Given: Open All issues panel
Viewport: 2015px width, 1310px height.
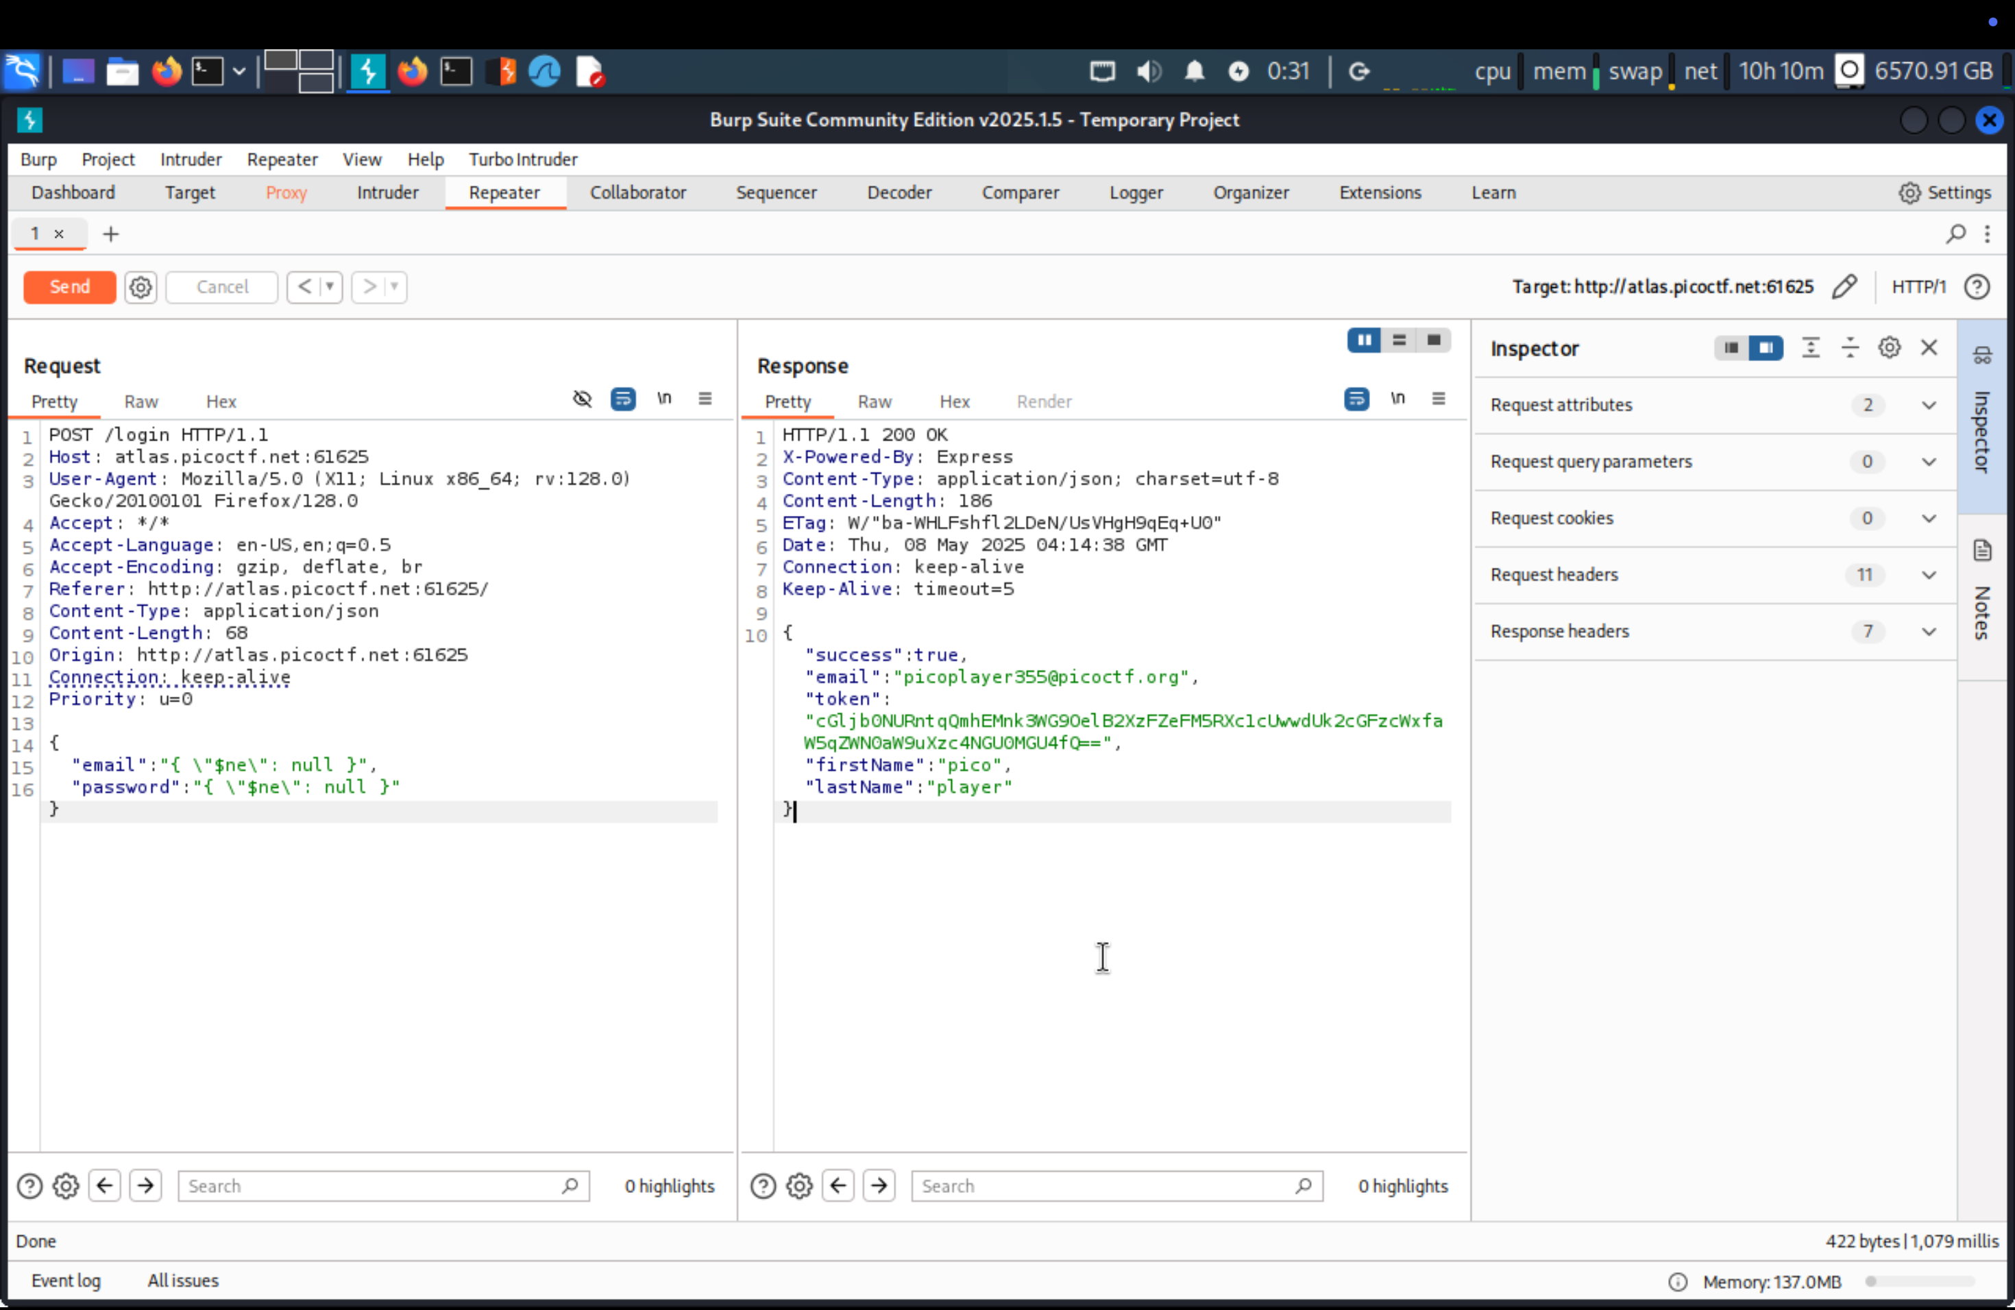Looking at the screenshot, I should coord(183,1281).
